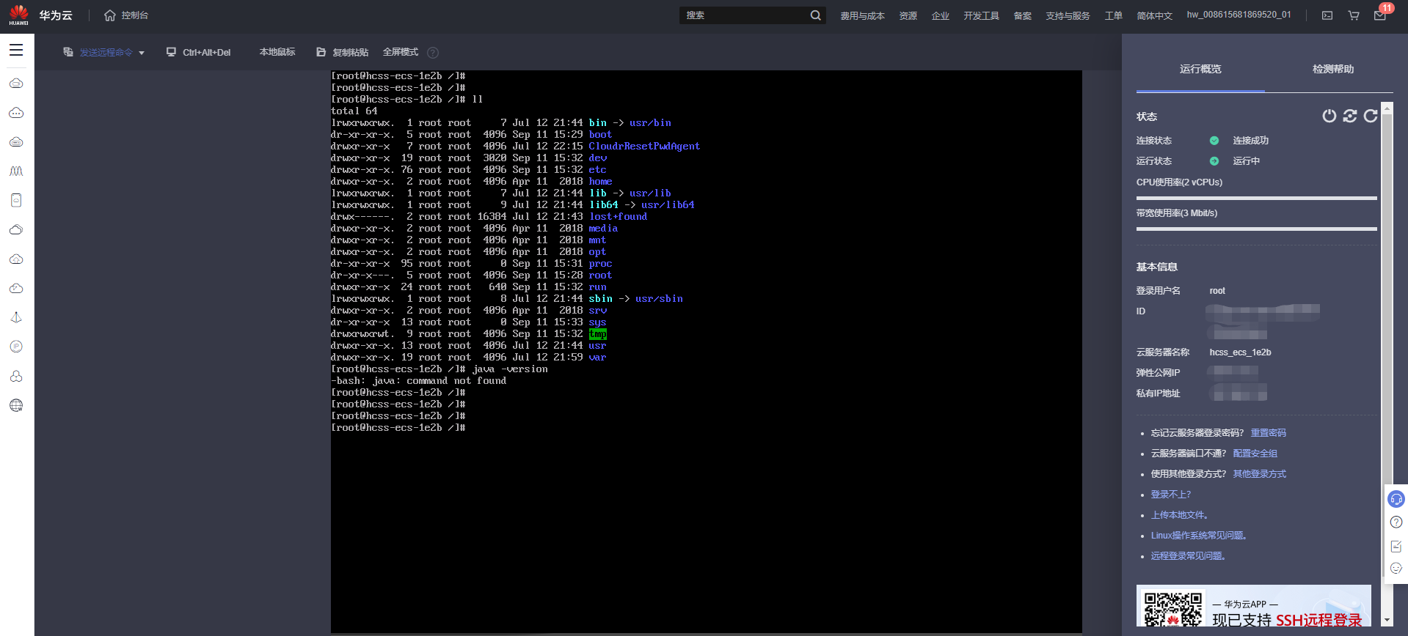Click the 连接成功 status text

point(1250,141)
